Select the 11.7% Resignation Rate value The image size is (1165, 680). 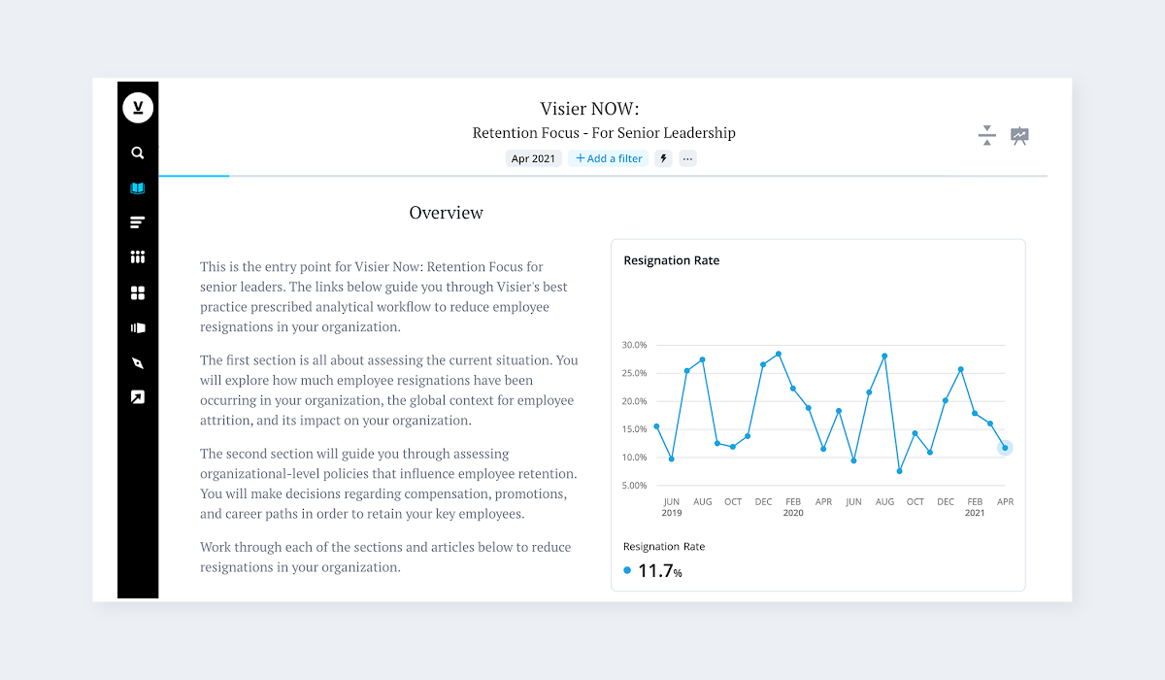click(x=660, y=571)
